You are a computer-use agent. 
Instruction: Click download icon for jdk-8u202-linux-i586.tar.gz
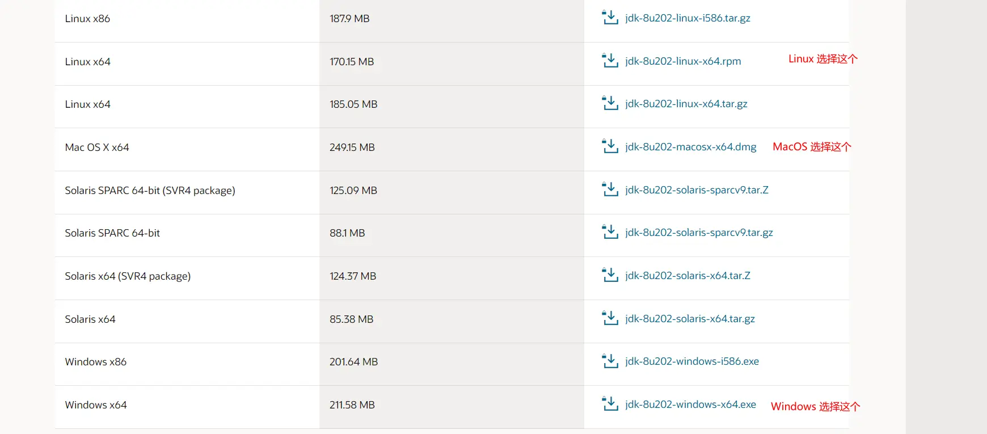[610, 18]
